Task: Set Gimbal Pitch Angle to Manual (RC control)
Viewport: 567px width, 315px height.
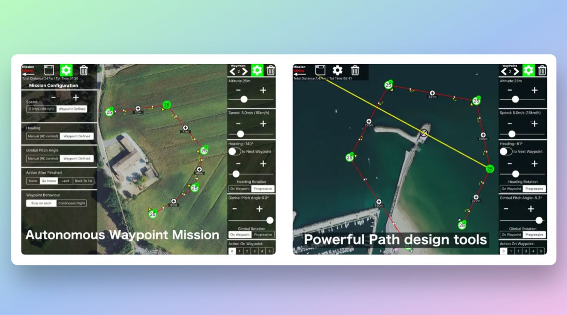Action: pos(43,158)
